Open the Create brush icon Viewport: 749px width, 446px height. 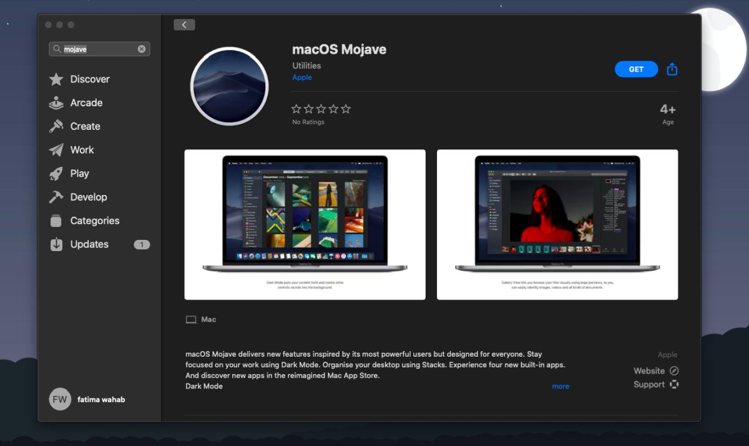coord(56,126)
